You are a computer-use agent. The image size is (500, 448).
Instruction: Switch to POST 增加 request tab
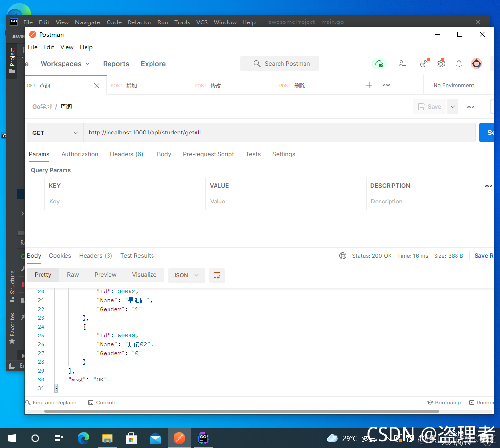[149, 86]
